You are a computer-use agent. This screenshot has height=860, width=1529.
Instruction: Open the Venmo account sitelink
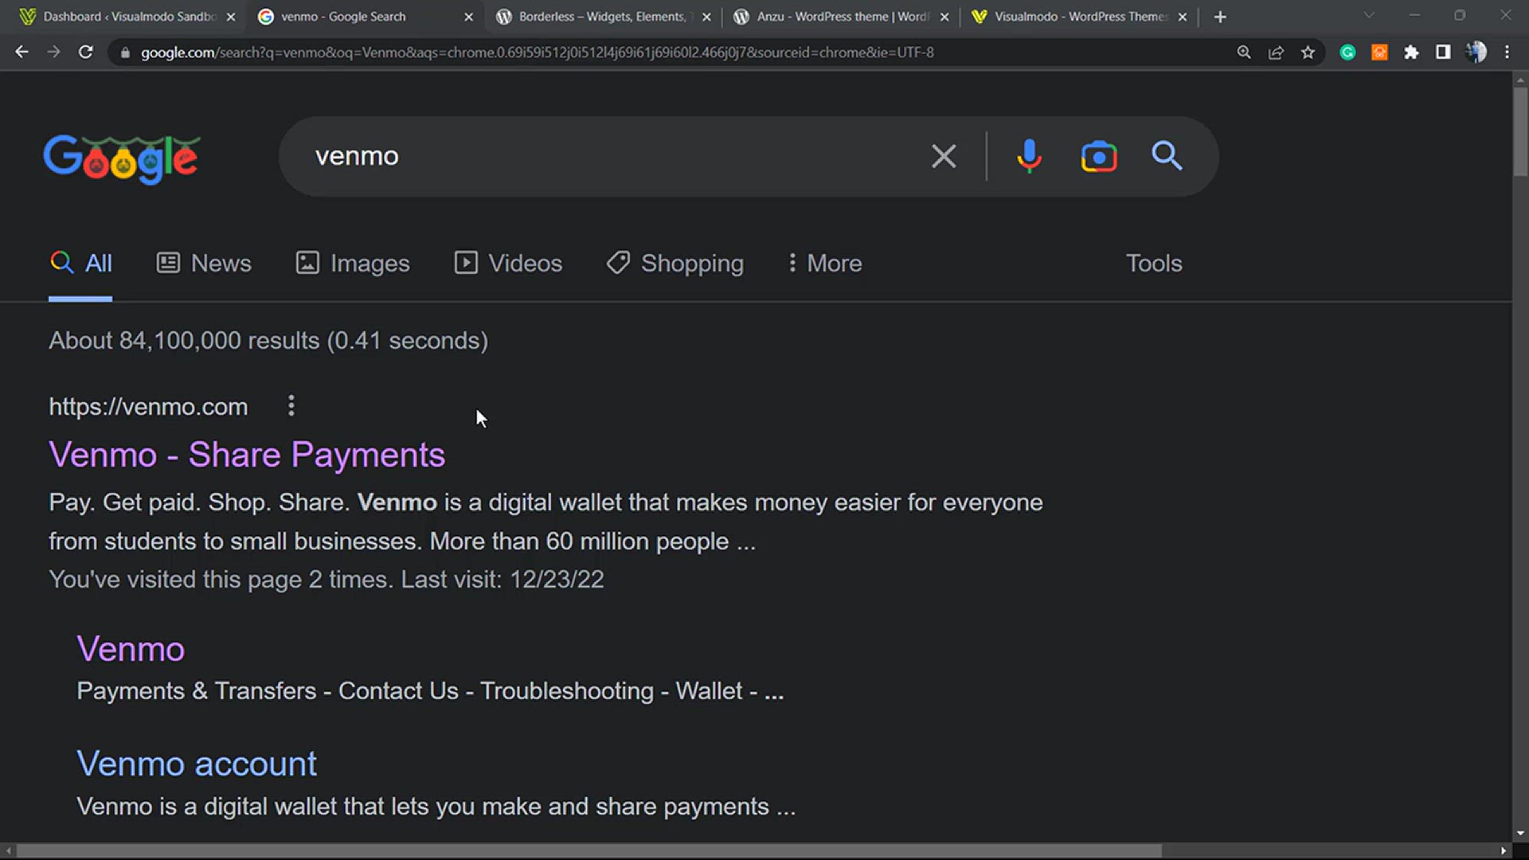[197, 764]
